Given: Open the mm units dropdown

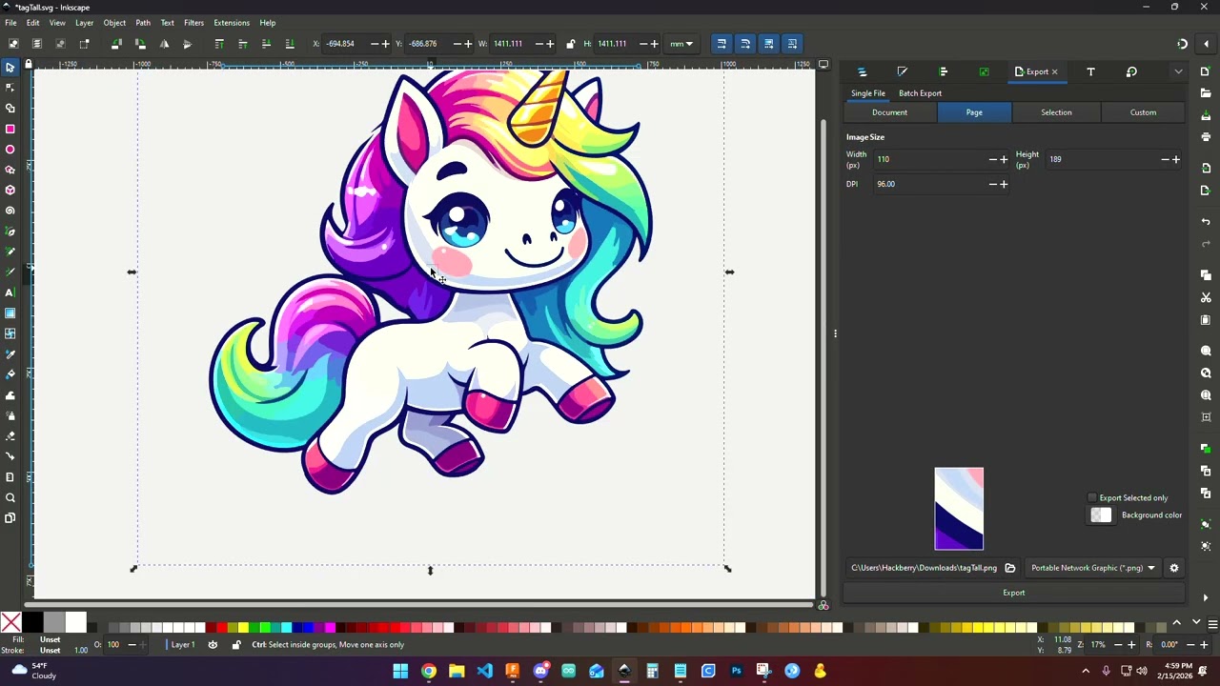Looking at the screenshot, I should coord(681,44).
